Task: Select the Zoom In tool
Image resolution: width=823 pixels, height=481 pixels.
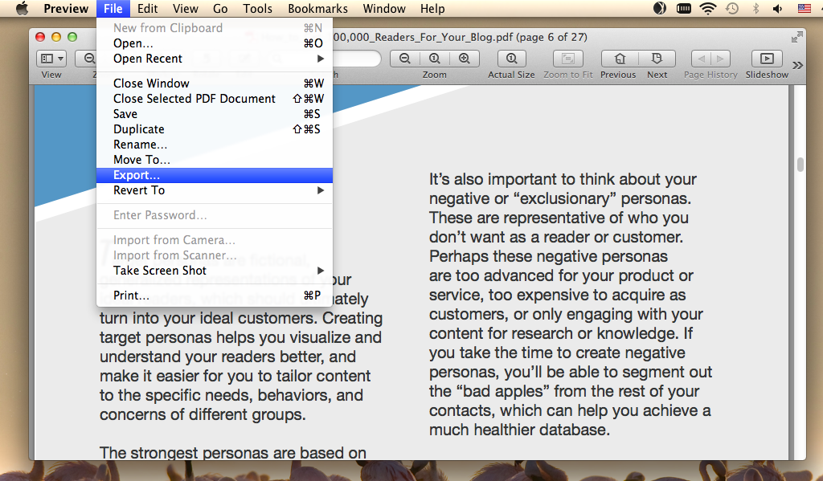Action: tap(464, 58)
